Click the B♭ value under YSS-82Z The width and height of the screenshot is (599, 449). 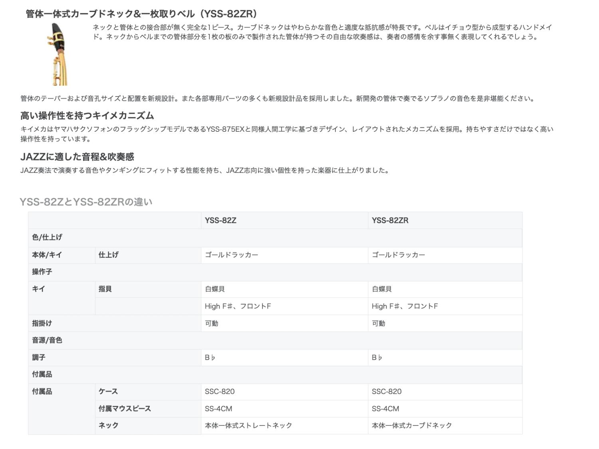(x=210, y=358)
